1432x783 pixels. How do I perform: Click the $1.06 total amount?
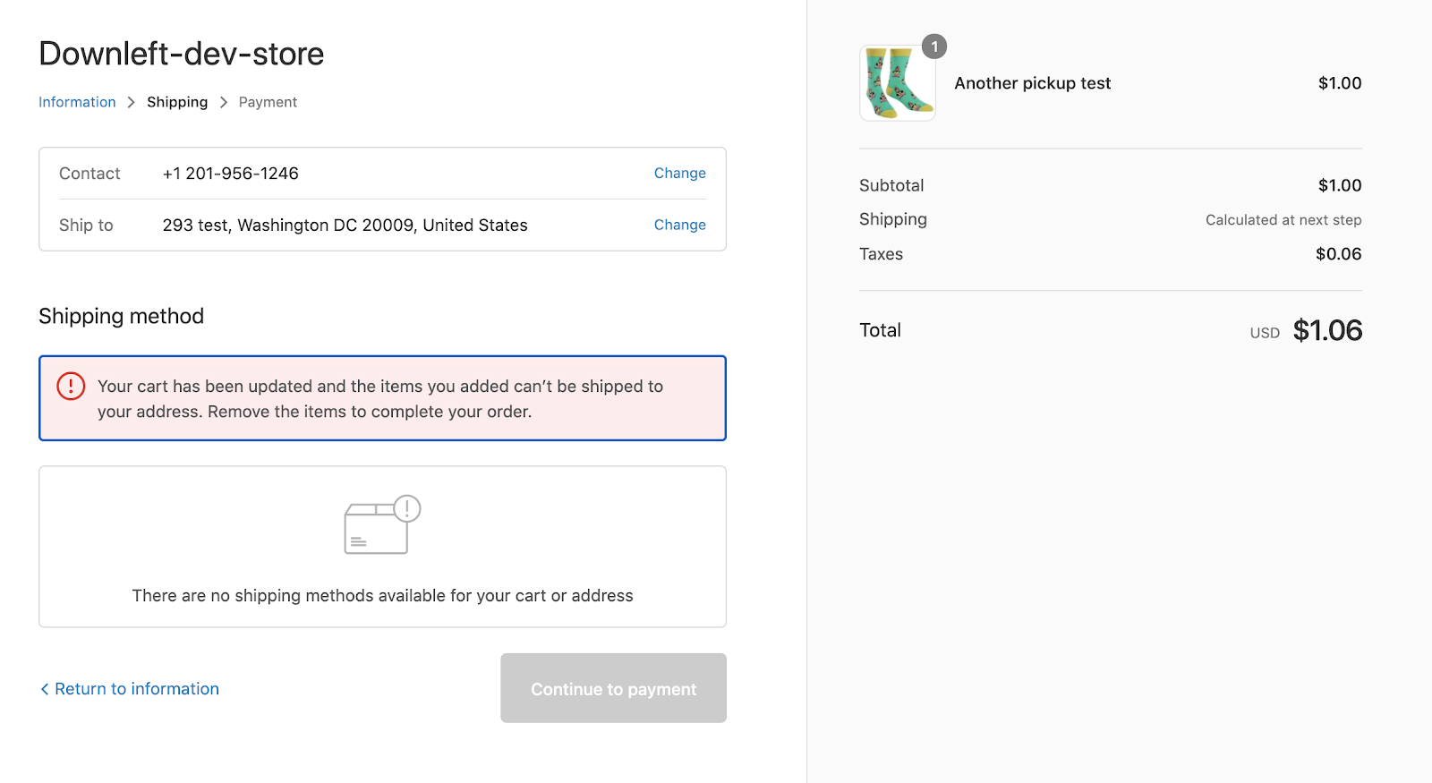(1327, 331)
